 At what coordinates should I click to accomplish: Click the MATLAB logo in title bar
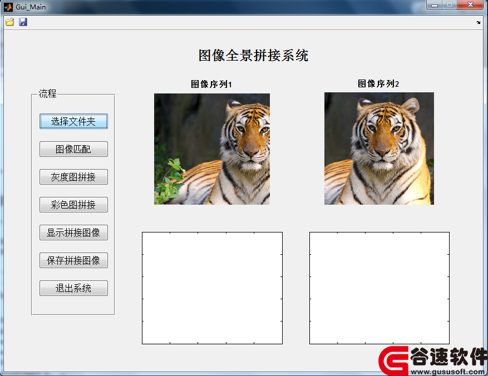click(x=8, y=7)
